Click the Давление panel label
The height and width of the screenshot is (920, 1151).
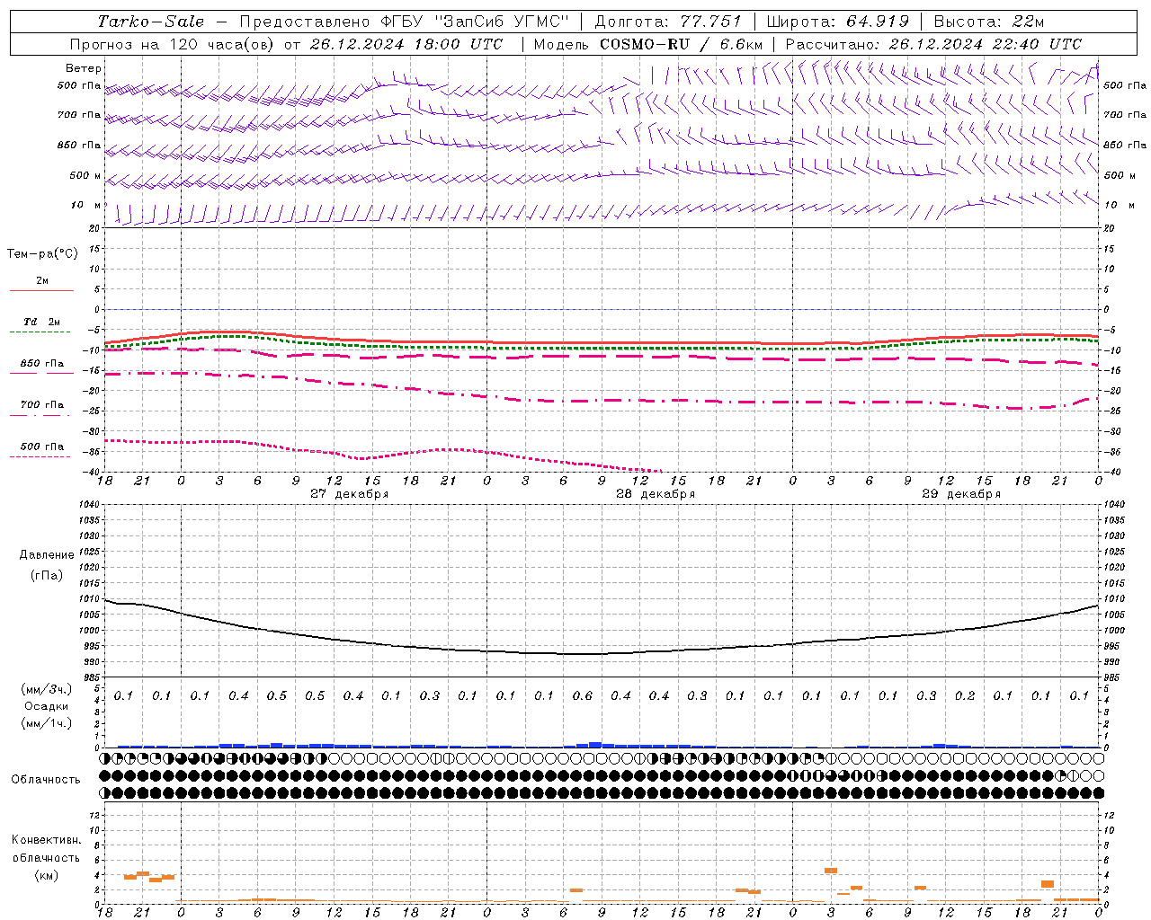(x=47, y=555)
